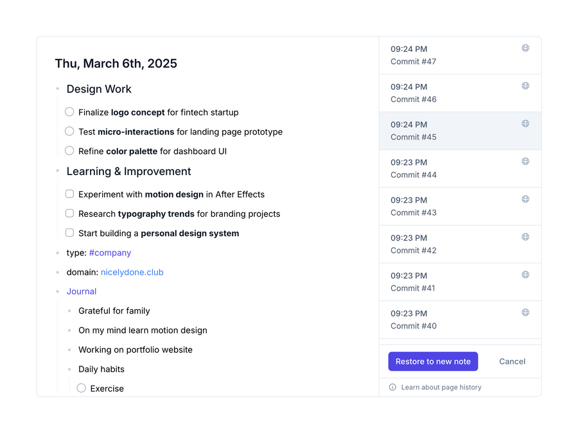Click the globe icon for Commit #45

point(525,123)
